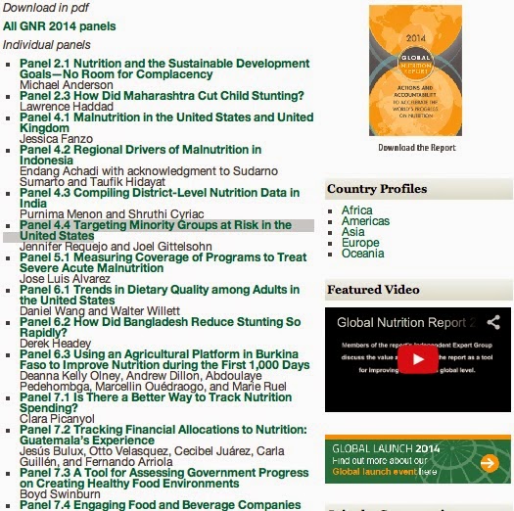The width and height of the screenshot is (514, 511).
Task: Open highlighted Panel 4.4 Targeting Minority Groups
Action: 156,230
